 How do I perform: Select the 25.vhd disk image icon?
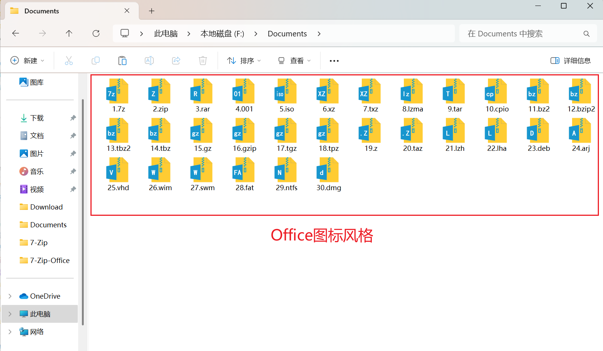117,170
